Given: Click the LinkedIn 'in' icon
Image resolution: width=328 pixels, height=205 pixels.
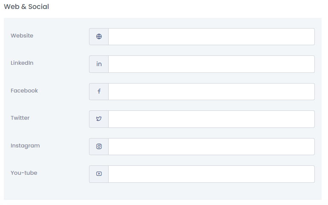Looking at the screenshot, I should (x=99, y=64).
